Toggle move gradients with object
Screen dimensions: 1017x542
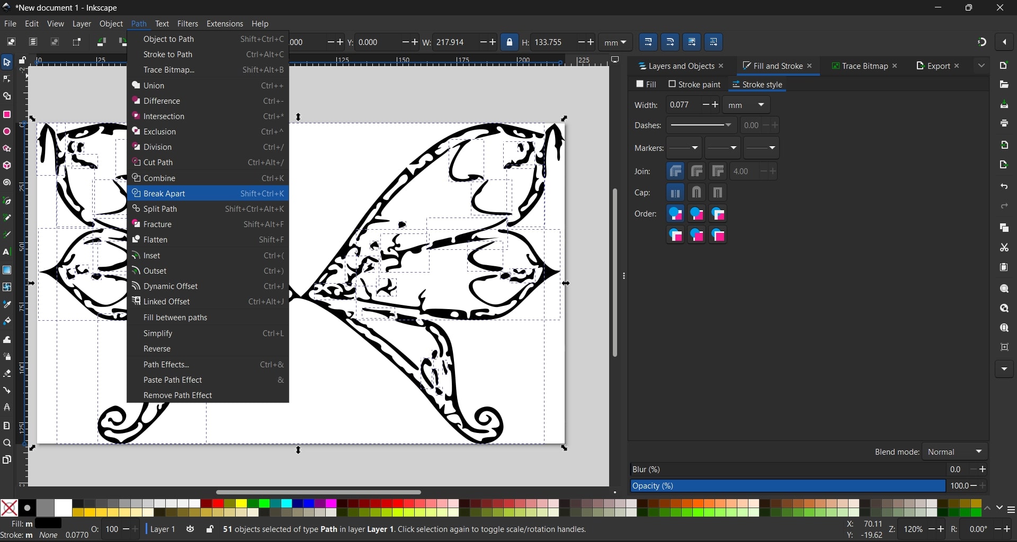(692, 42)
